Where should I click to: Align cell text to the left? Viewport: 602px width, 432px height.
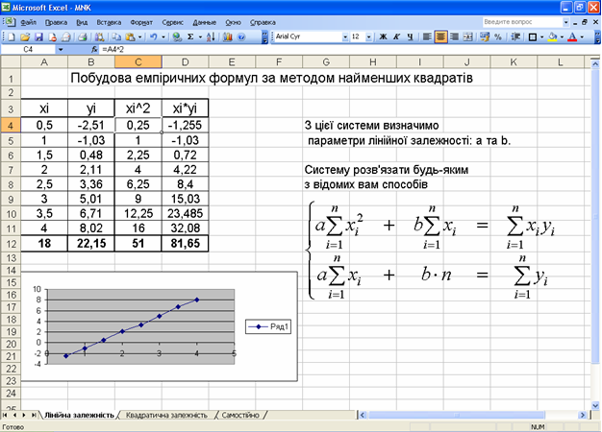click(427, 36)
